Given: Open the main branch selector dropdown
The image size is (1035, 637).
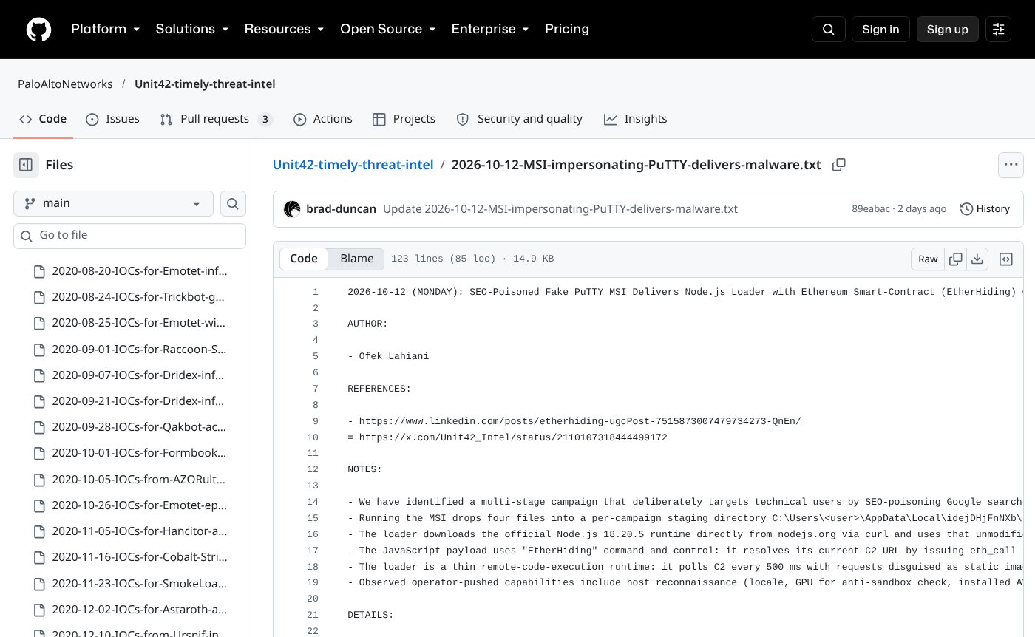Looking at the screenshot, I should [x=113, y=204].
